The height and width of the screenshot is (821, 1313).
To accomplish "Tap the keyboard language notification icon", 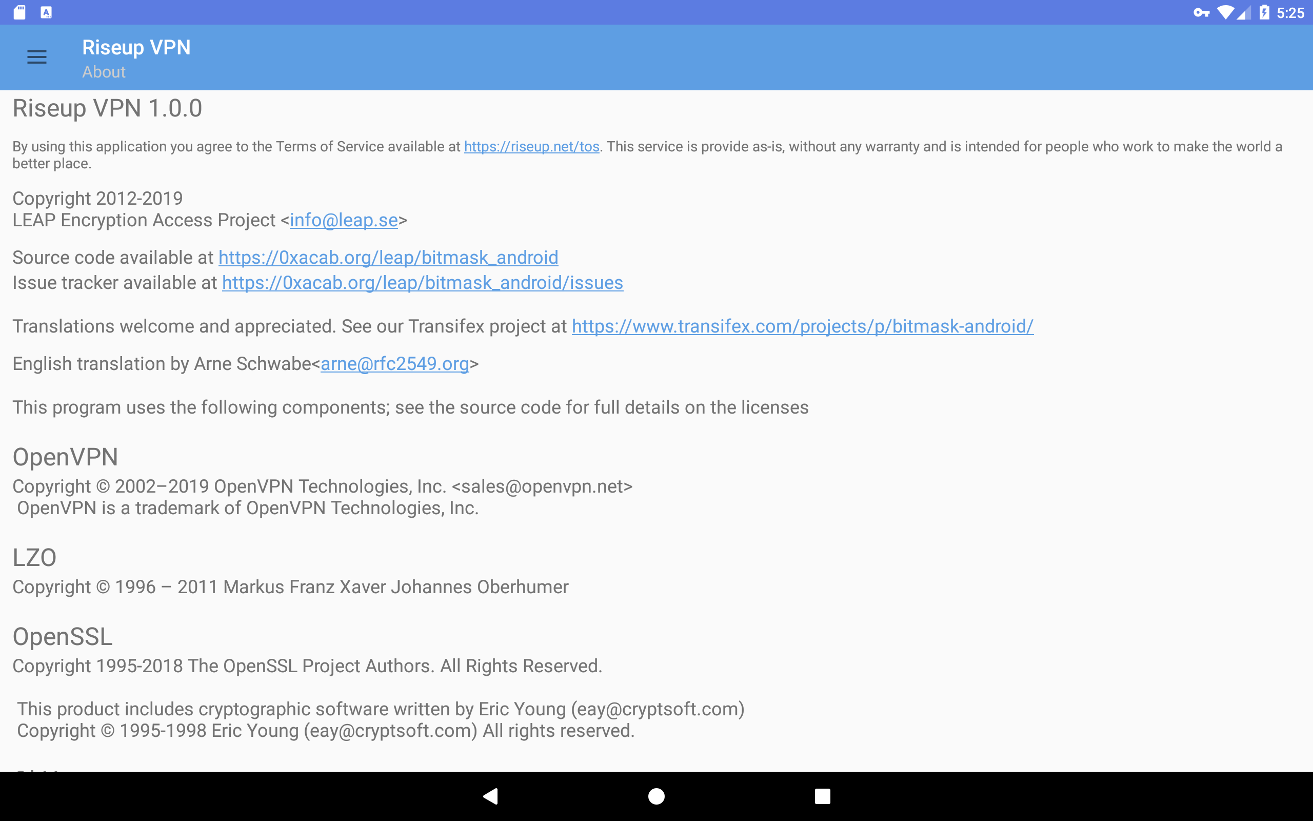I will (x=46, y=12).
